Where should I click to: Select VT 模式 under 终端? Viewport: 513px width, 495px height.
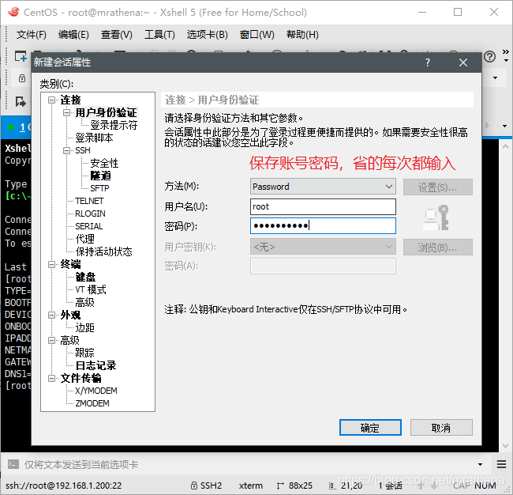pos(91,289)
